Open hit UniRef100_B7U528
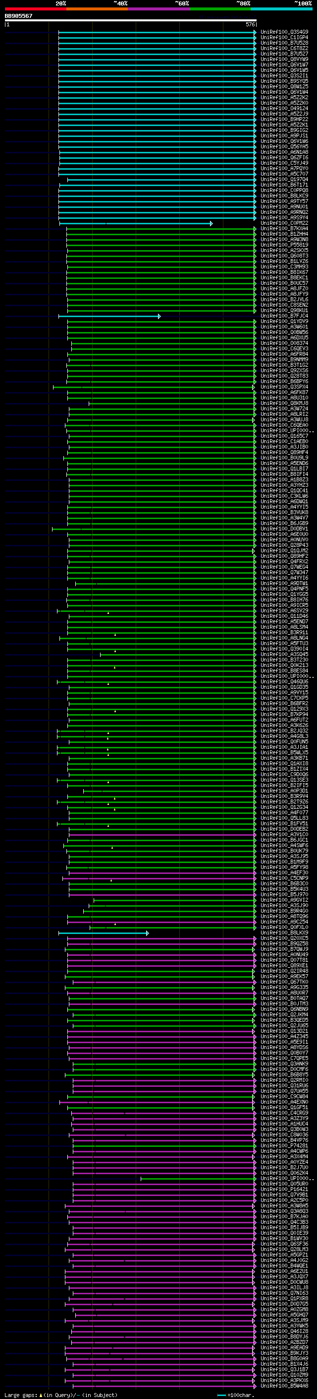The height and width of the screenshot is (1399, 317). point(284,43)
